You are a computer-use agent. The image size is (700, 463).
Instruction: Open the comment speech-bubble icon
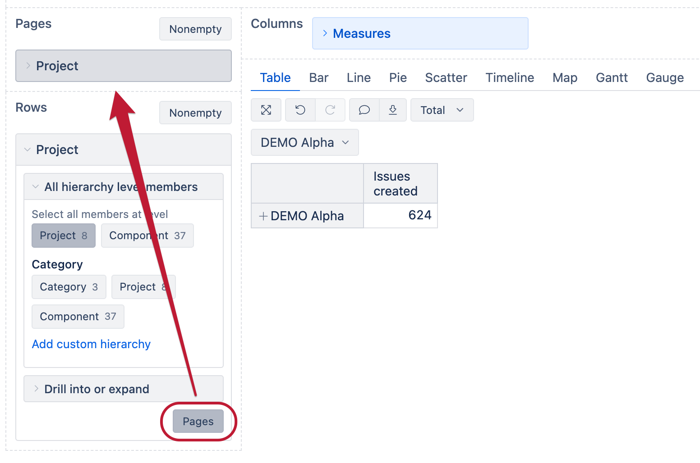(x=364, y=110)
